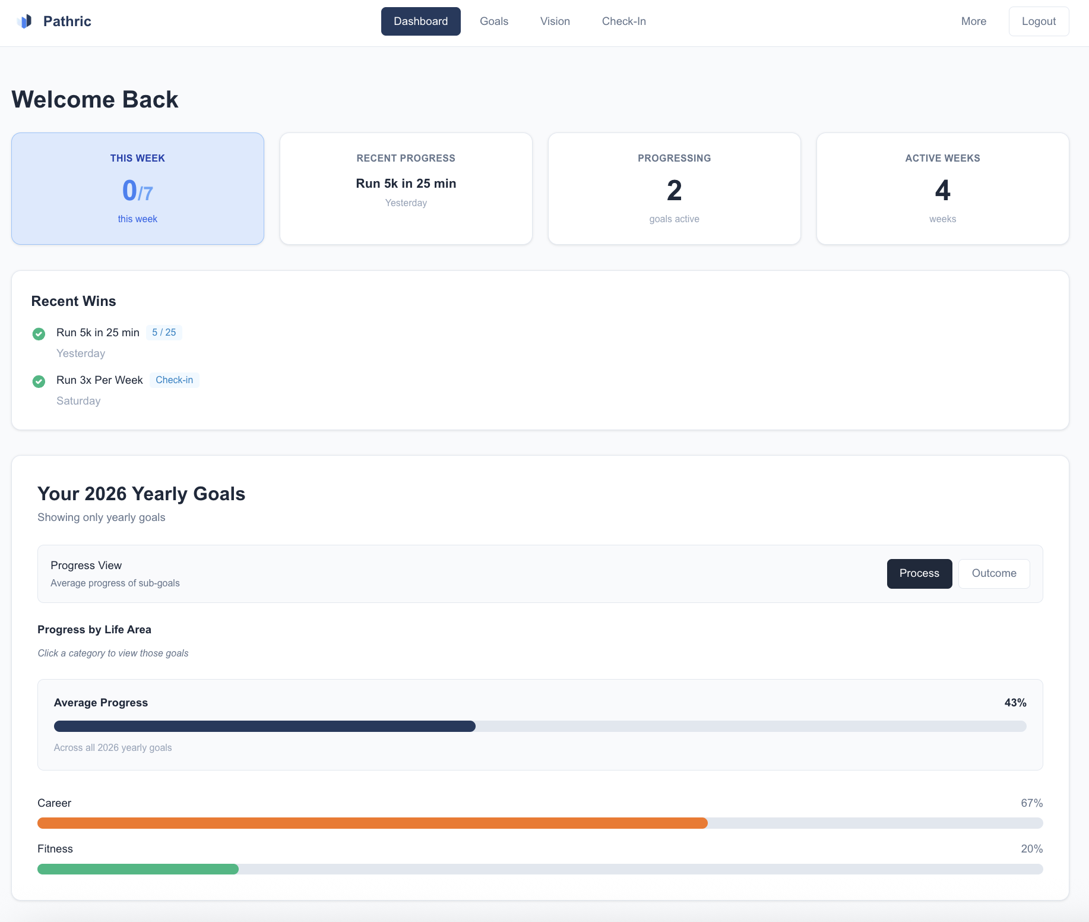This screenshot has width=1089, height=922.
Task: Enable the Process progress view
Action: pyautogui.click(x=919, y=573)
